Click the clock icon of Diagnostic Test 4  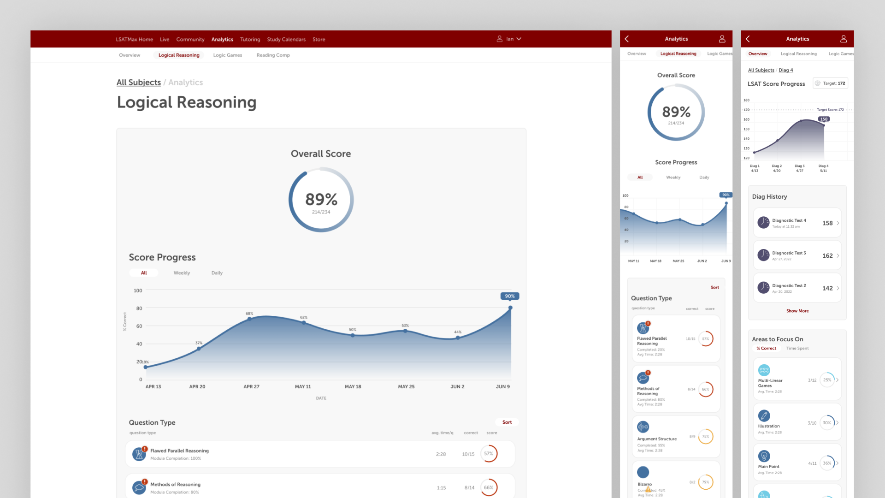point(764,223)
